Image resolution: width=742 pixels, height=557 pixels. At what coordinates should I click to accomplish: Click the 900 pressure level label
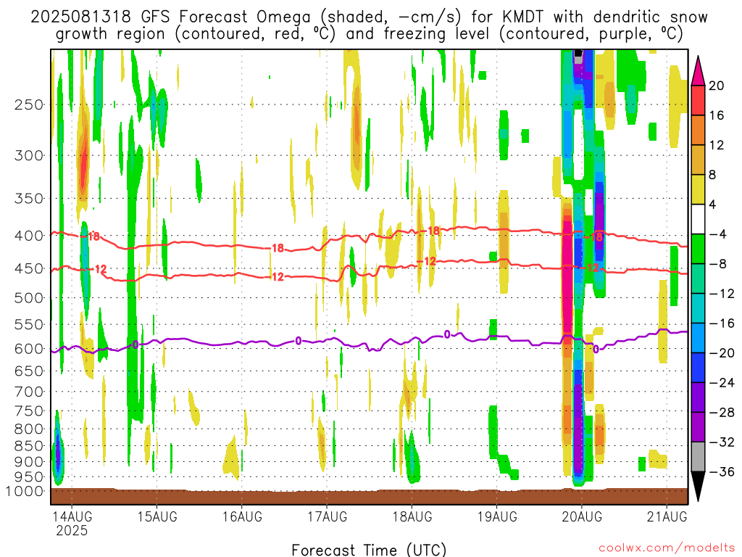coord(29,462)
